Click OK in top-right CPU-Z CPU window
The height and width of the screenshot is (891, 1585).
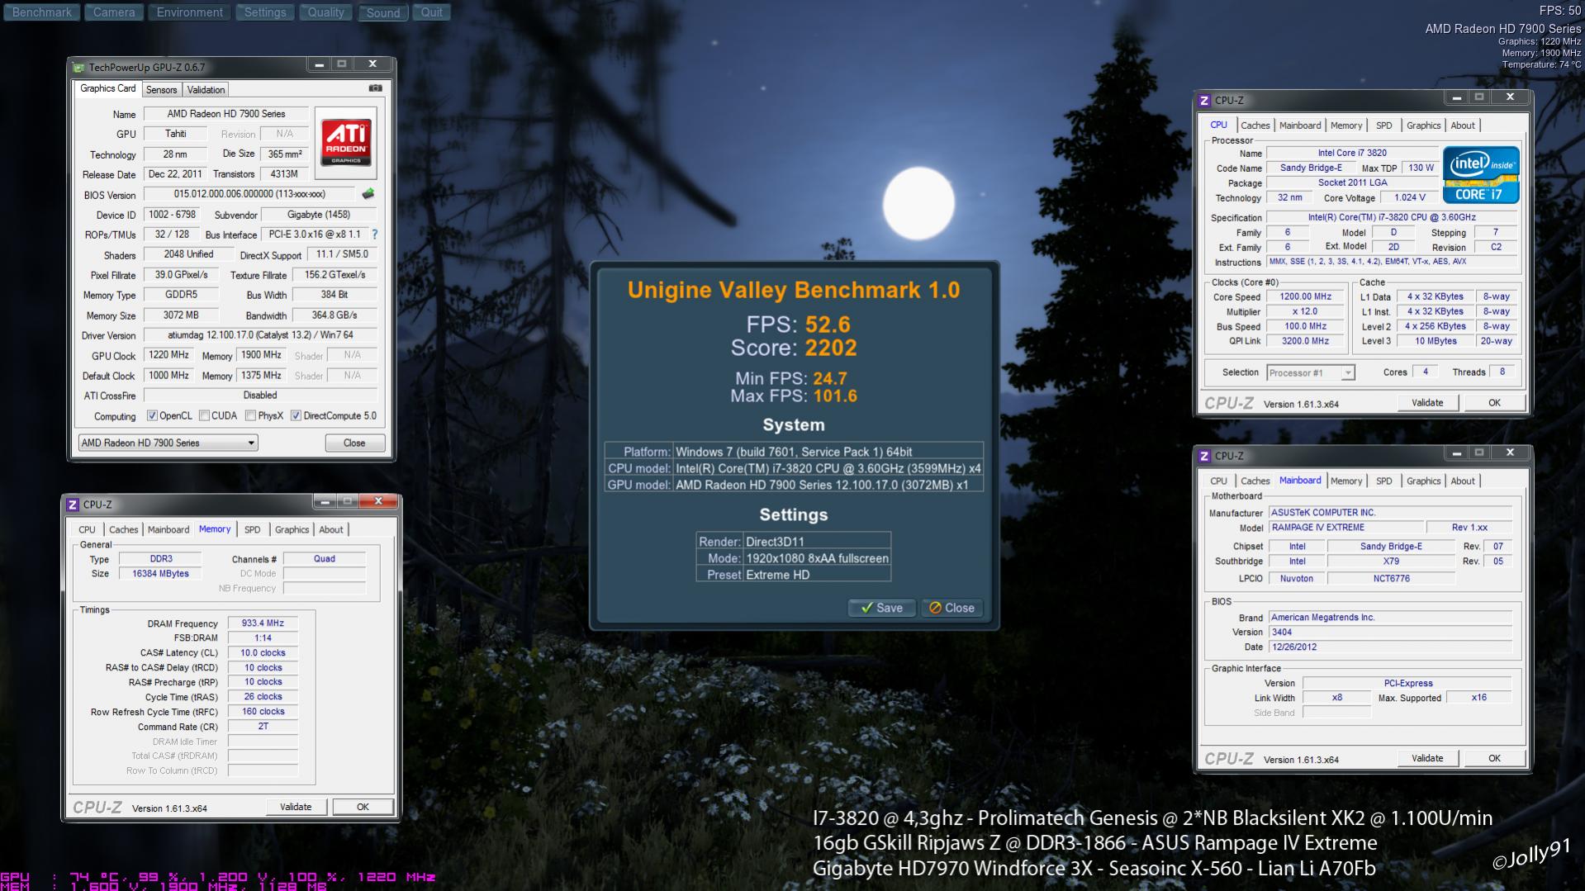point(1494,403)
